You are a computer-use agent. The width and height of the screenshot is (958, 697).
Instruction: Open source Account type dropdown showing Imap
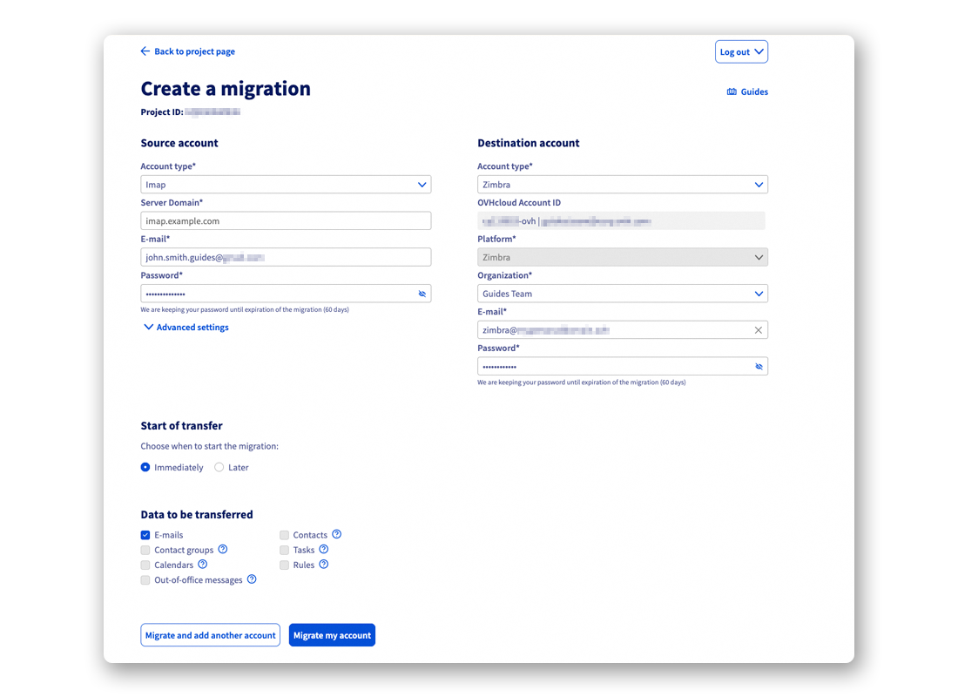[x=286, y=185]
